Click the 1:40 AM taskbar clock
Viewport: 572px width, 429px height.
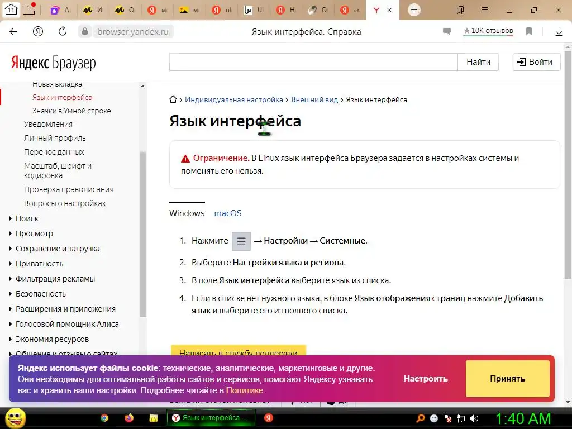coord(523,418)
